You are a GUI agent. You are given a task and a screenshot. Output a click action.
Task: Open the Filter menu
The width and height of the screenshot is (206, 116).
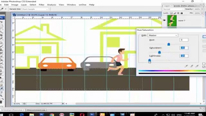click(x=42, y=5)
